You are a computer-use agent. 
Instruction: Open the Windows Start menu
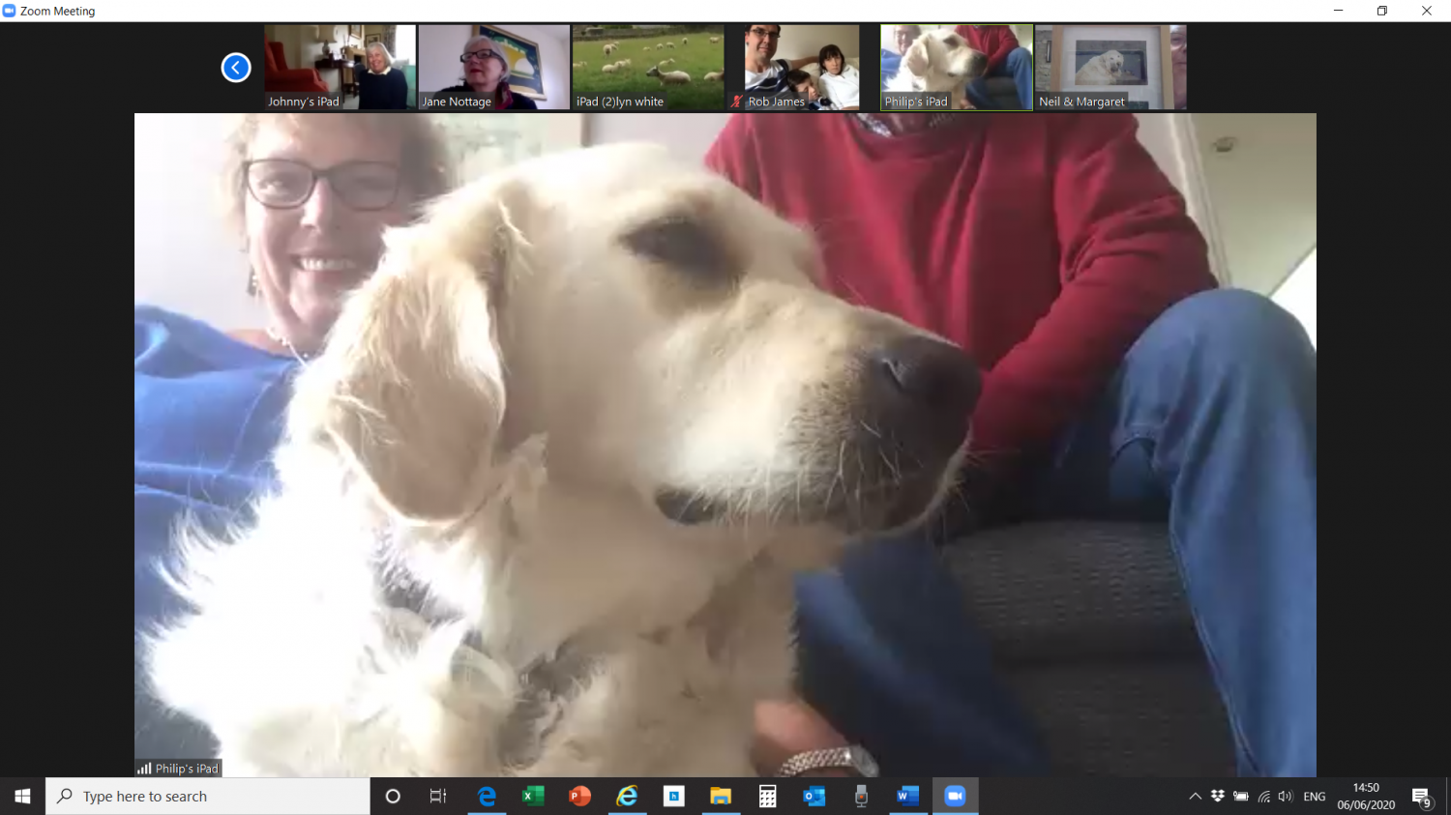pos(22,796)
